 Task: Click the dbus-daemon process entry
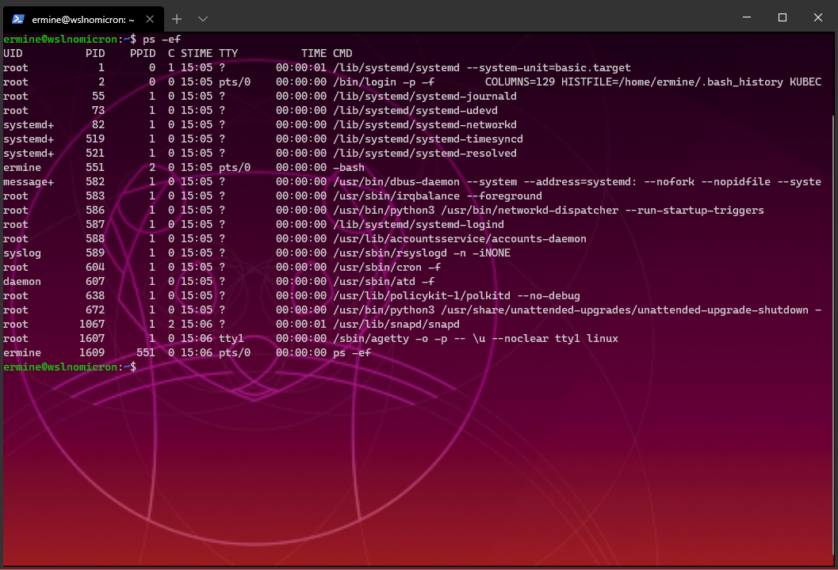pos(476,181)
